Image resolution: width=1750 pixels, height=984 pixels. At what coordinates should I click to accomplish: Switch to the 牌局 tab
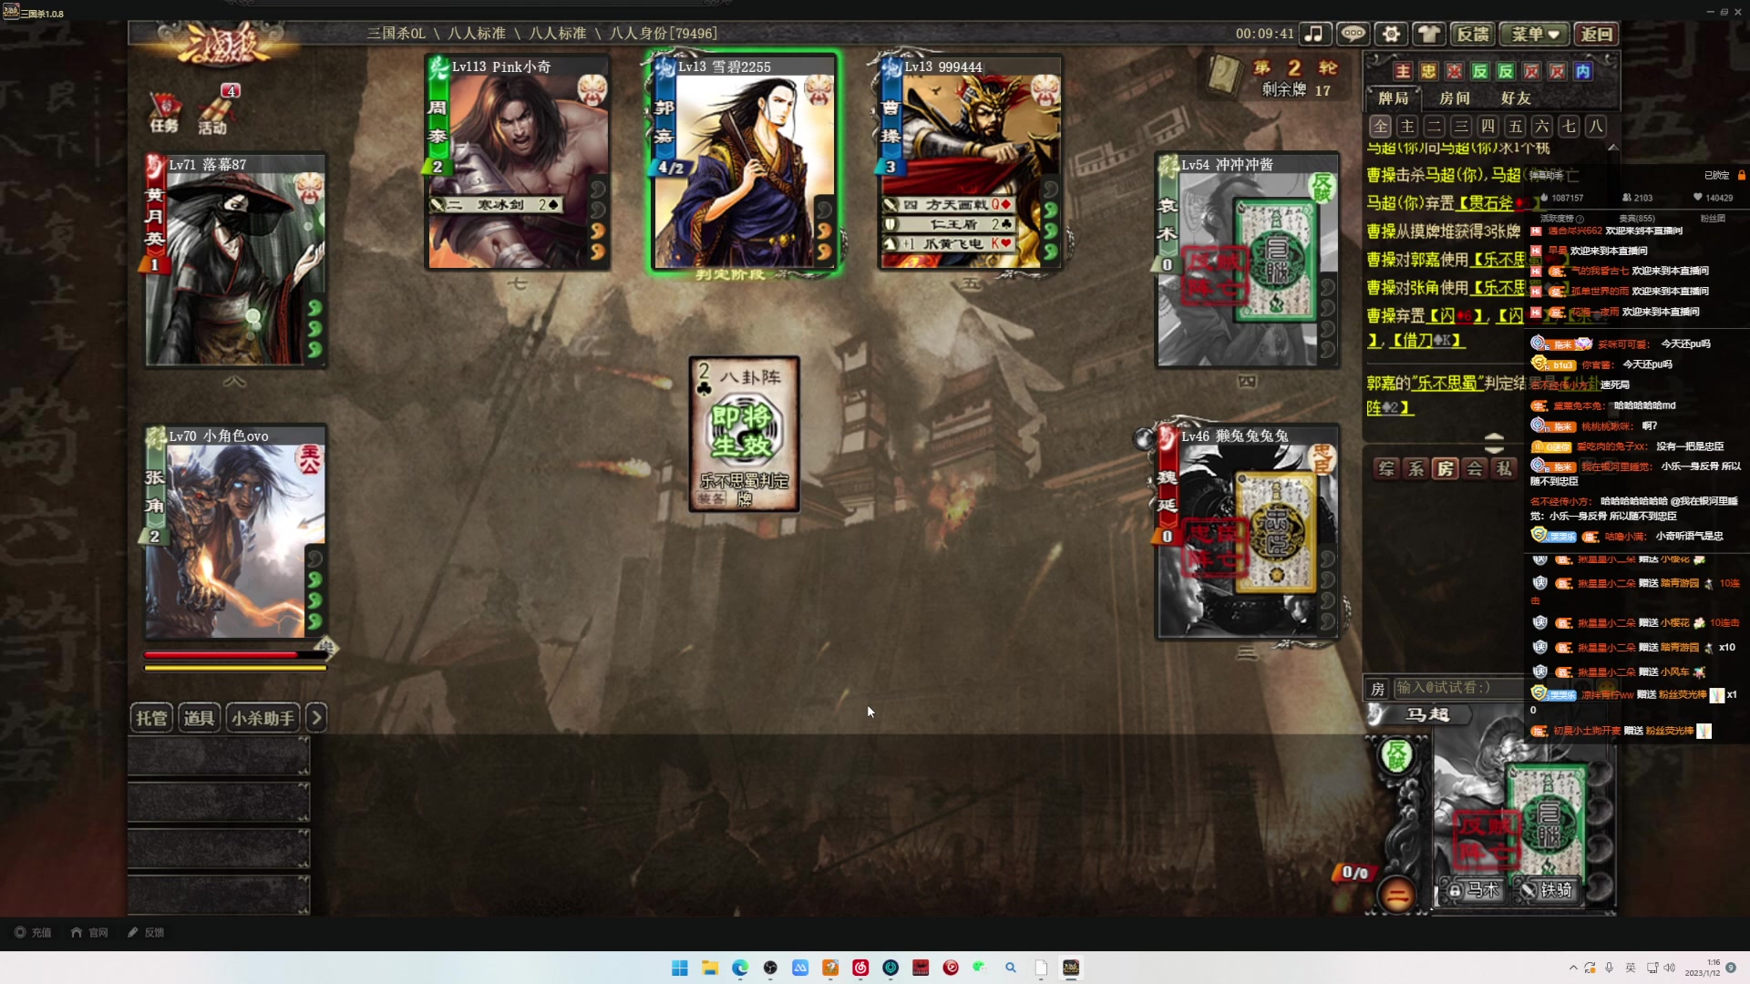(1393, 97)
